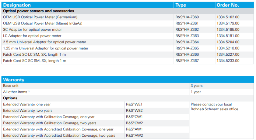256x140 pixels.
Task: Click type cell R&S HA-Z361
Action: point(187,23)
